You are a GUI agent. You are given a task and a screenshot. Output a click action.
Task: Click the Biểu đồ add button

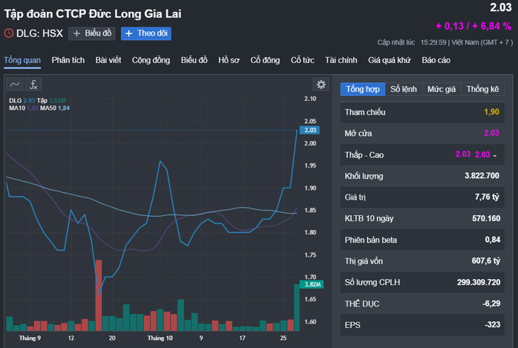(x=92, y=33)
